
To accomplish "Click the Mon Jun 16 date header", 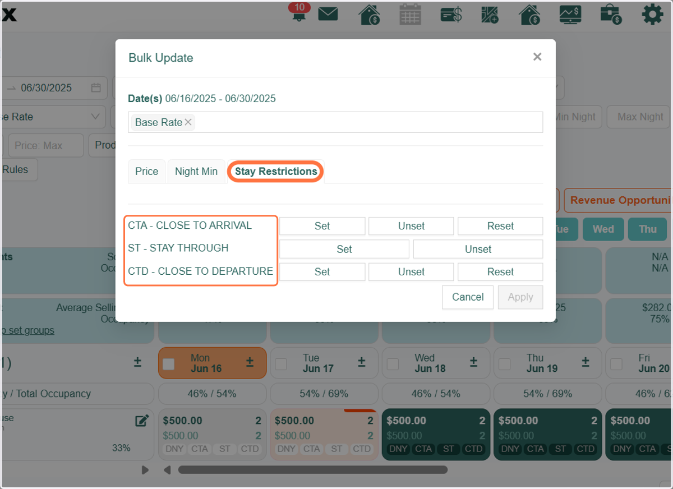I will click(212, 363).
